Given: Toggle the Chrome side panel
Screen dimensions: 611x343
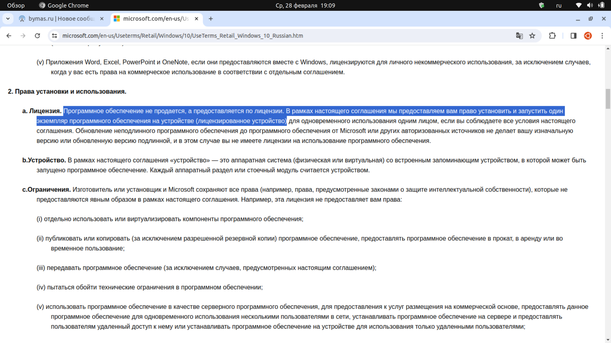Looking at the screenshot, I should click(573, 36).
